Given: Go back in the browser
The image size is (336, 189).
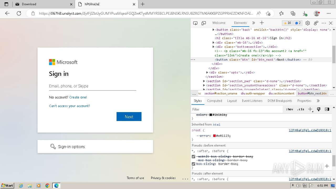Looking at the screenshot, I should 7,13.
